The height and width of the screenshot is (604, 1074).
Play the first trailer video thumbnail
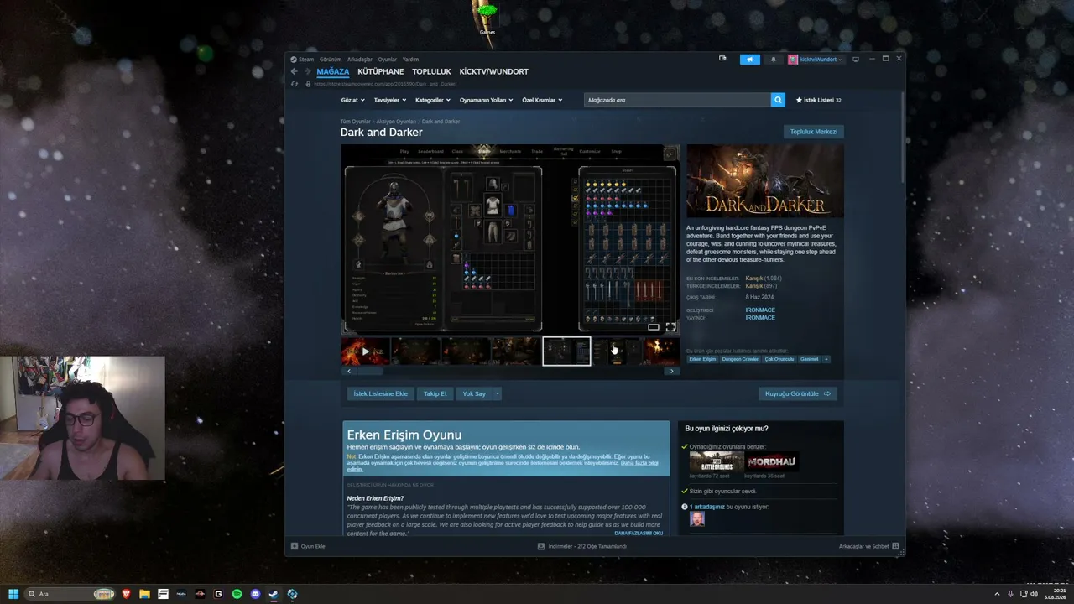365,351
